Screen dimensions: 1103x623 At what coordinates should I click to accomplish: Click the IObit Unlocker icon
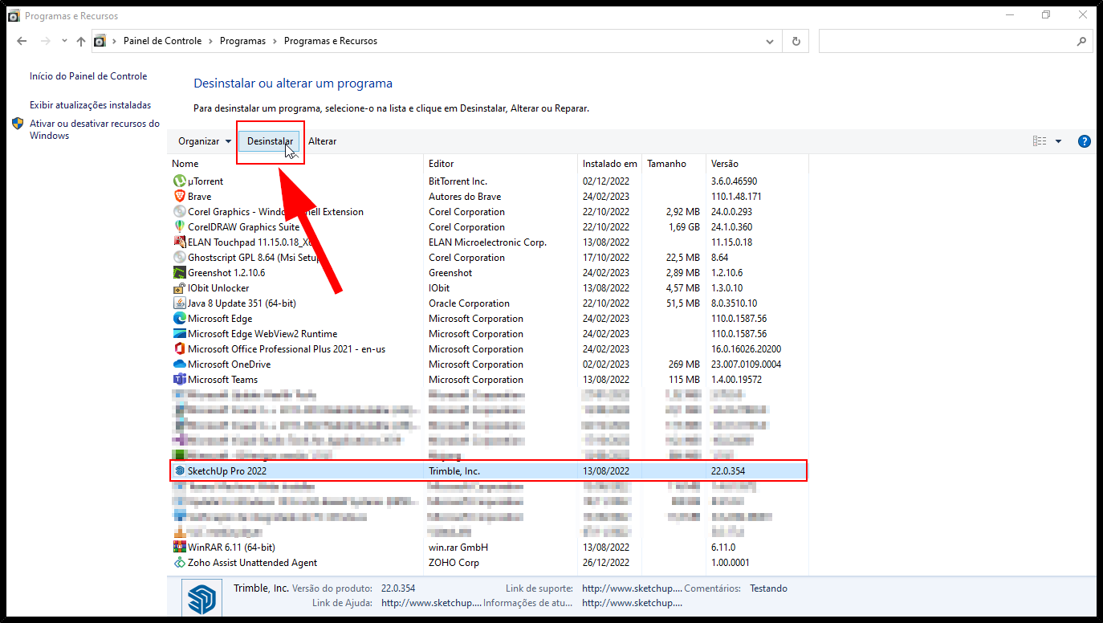pos(180,288)
